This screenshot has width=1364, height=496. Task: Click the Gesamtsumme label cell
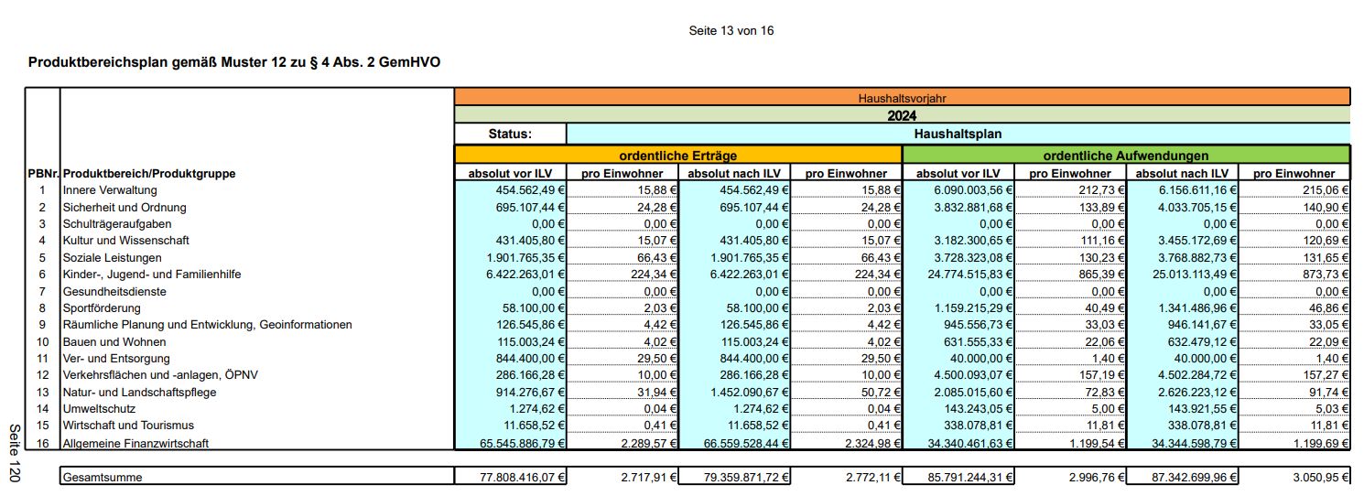click(103, 477)
